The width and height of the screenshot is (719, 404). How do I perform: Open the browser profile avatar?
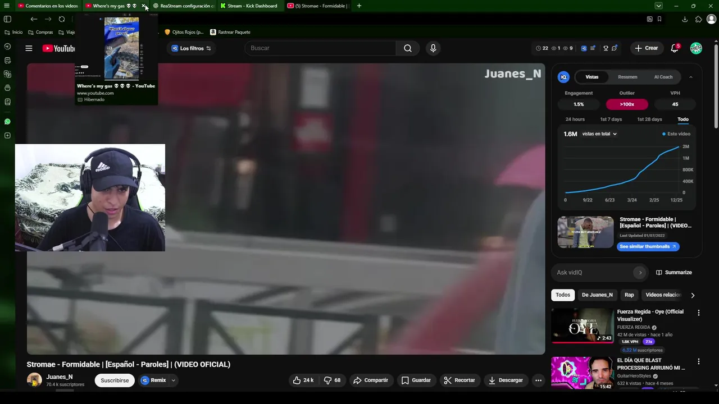[x=711, y=19]
